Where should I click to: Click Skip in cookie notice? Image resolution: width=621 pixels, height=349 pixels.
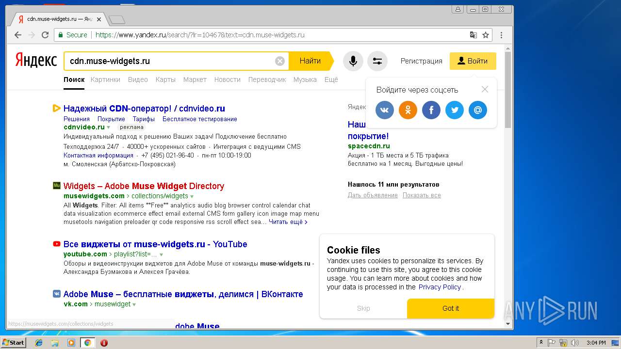coord(363,308)
